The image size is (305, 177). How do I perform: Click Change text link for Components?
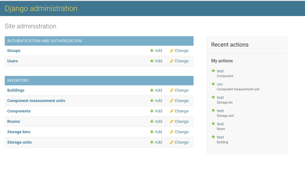coord(182,111)
